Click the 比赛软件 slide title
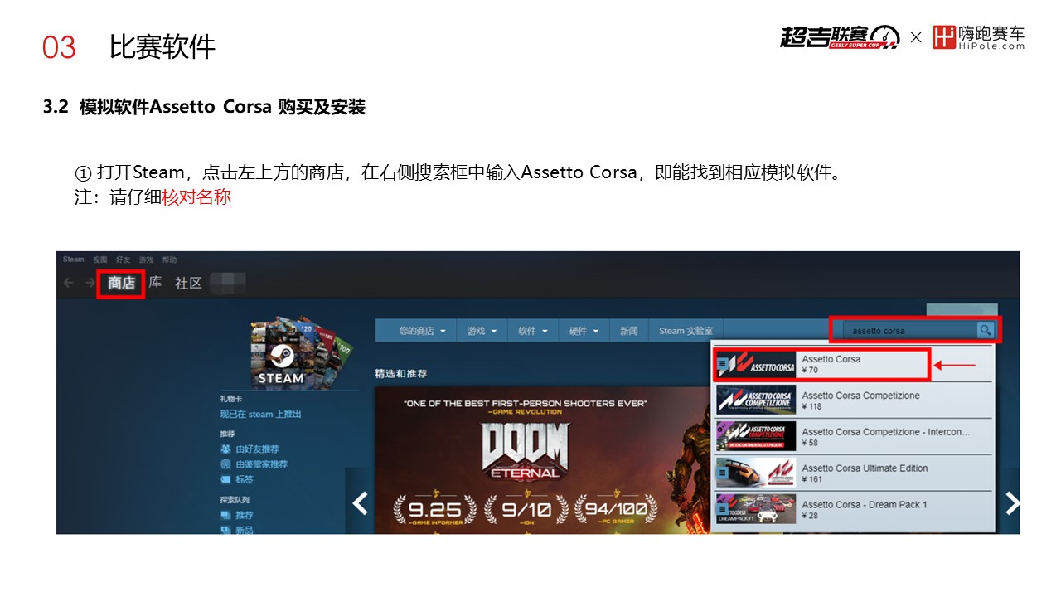 162,47
